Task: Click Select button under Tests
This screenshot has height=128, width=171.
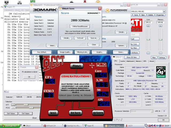Action: click(x=53, y=46)
